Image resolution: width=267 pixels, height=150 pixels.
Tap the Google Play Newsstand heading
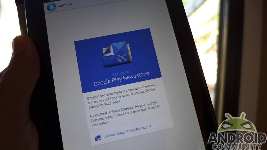point(122,79)
